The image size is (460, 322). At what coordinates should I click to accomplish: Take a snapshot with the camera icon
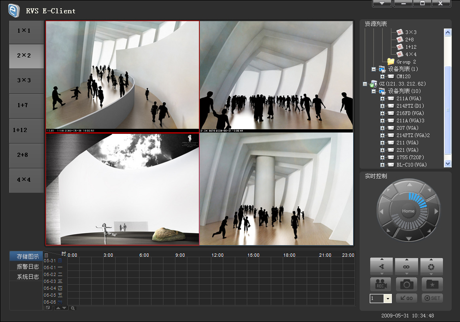[407, 284]
